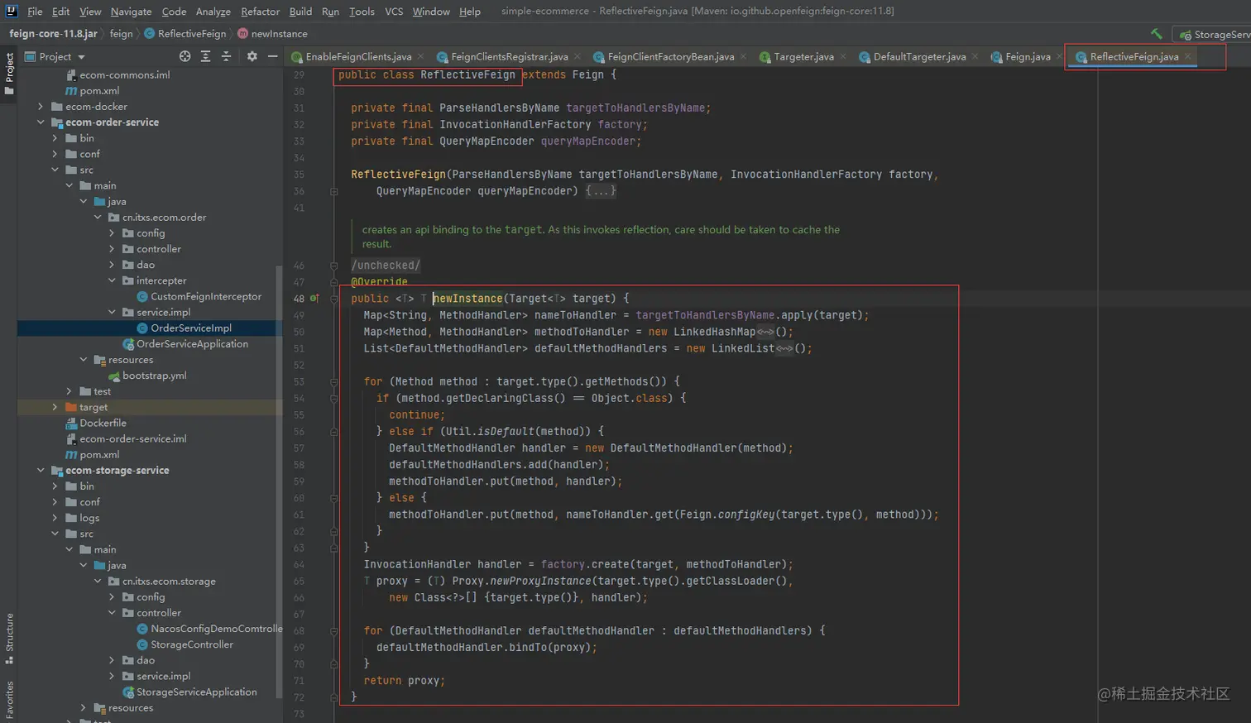Expand the bin folder under ecom-order-service
The width and height of the screenshot is (1251, 723).
[x=55, y=138]
